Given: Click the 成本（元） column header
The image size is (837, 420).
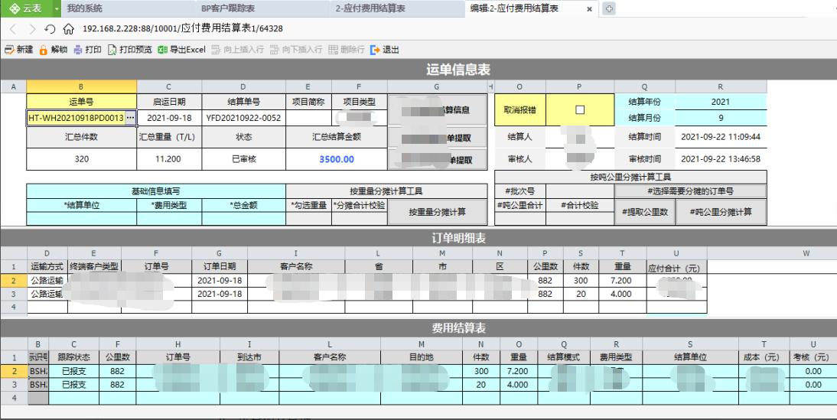Looking at the screenshot, I should click(764, 357).
